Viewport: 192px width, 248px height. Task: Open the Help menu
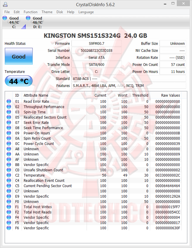[x=71, y=12]
